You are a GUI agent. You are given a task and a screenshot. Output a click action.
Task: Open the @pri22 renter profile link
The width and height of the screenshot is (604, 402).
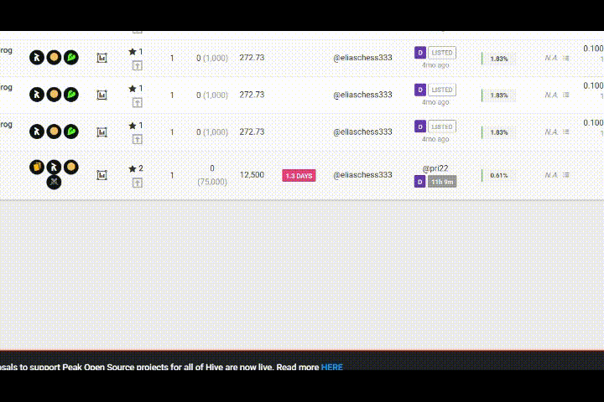click(x=435, y=168)
